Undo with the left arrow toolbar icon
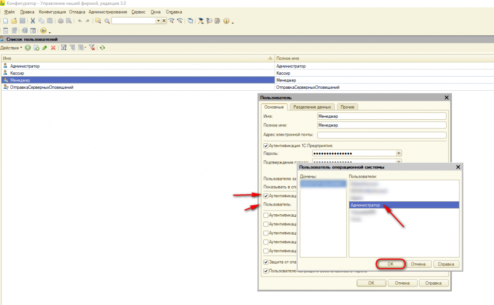494x305 pixels. (80, 21)
